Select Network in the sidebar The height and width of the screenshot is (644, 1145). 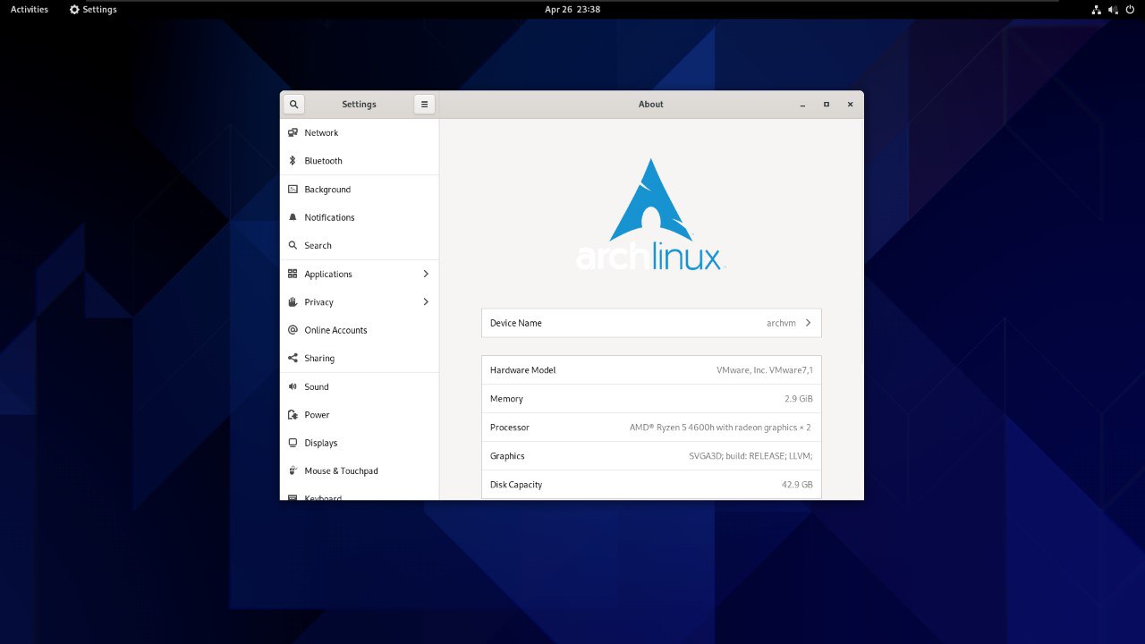coord(360,132)
